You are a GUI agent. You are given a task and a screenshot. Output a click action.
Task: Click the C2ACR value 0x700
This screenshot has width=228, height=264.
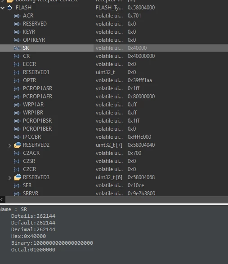pyautogui.click(x=134, y=153)
